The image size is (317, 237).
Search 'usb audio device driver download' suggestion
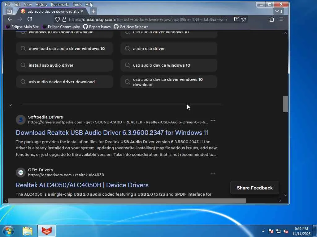click(x=64, y=82)
